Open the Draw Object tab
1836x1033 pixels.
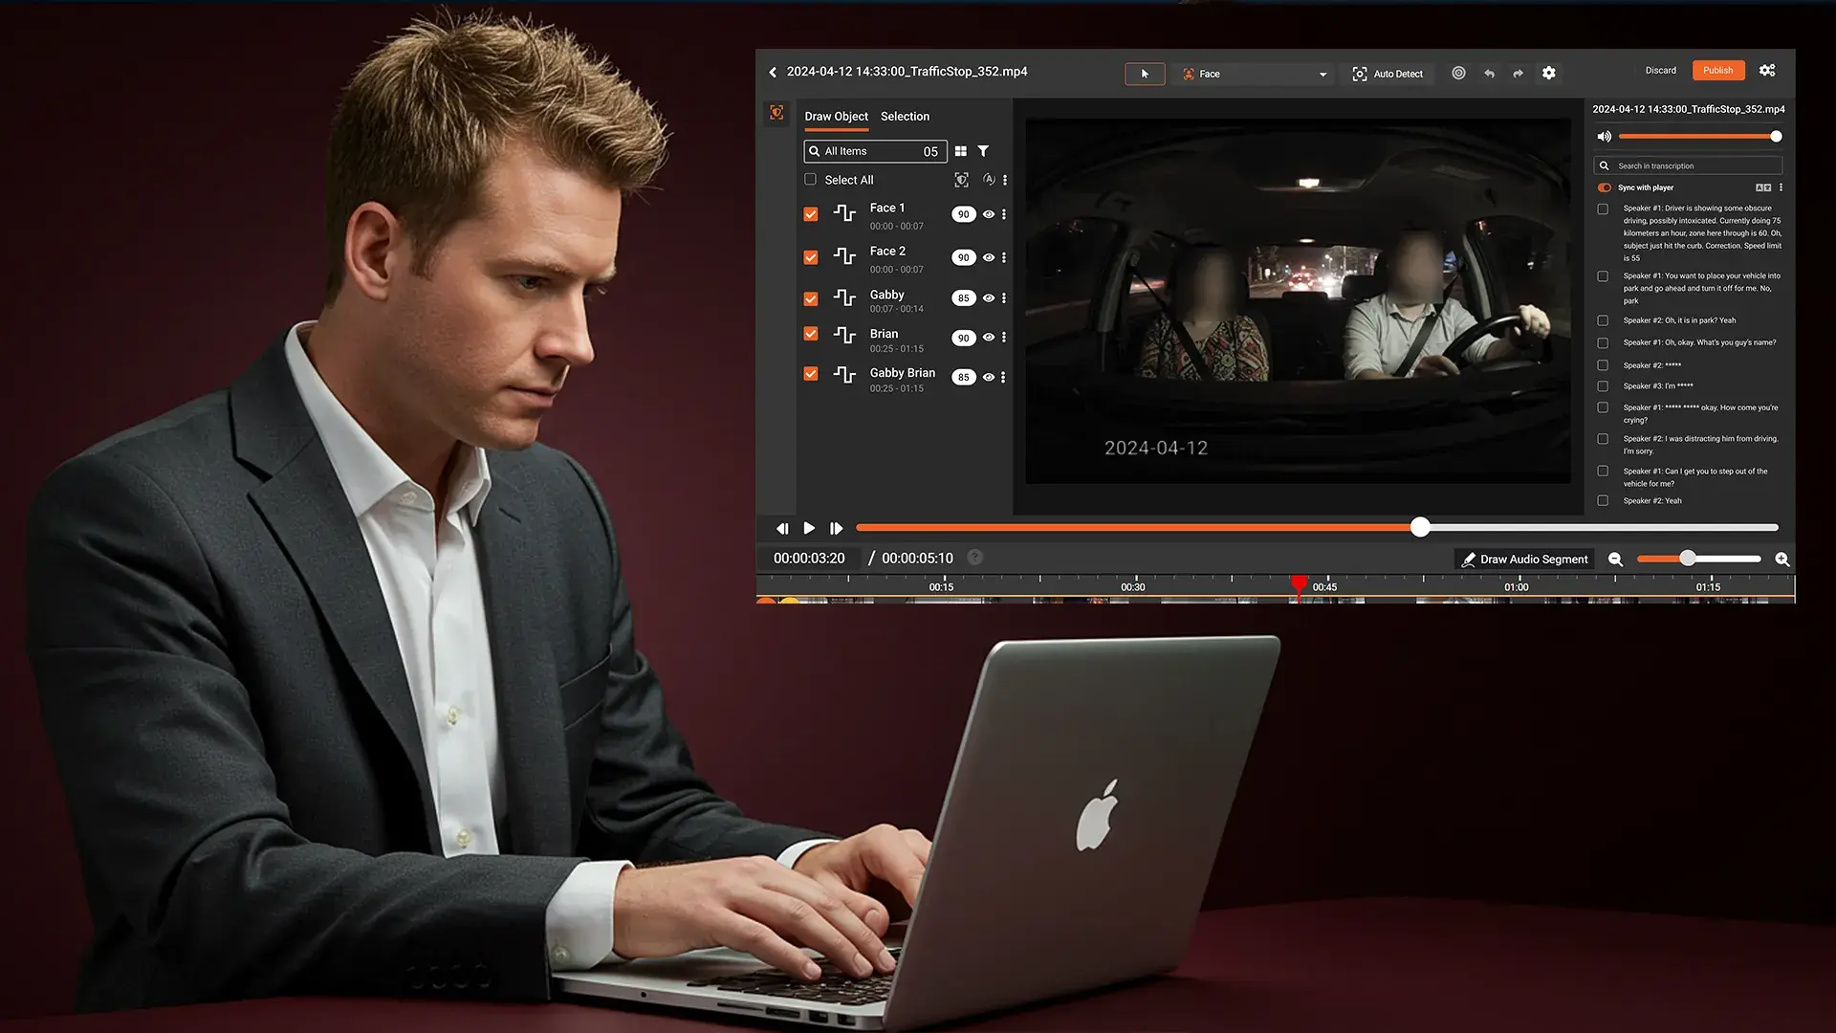[x=836, y=117]
